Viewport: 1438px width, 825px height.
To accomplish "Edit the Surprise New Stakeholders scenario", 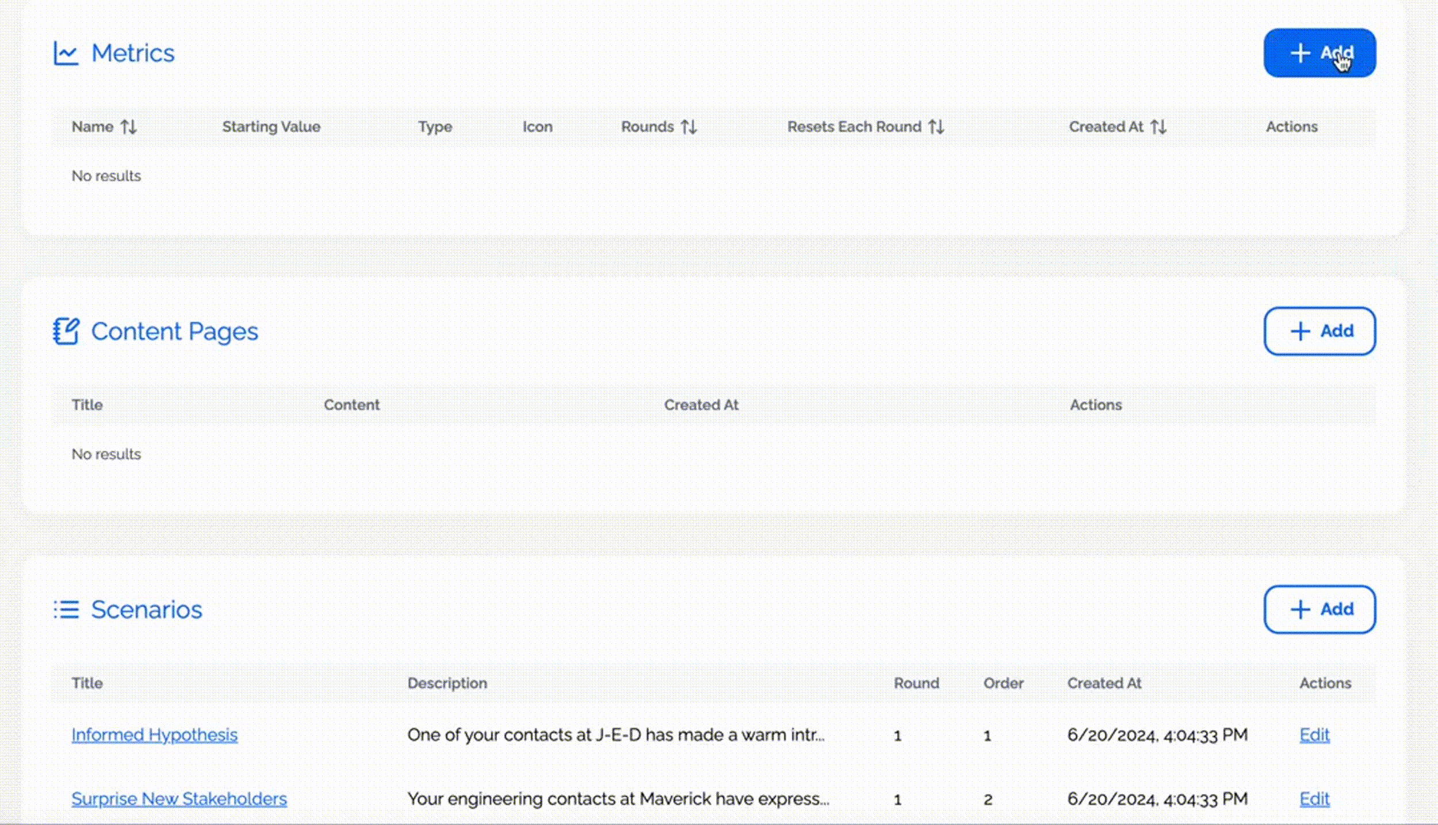I will coord(1314,799).
